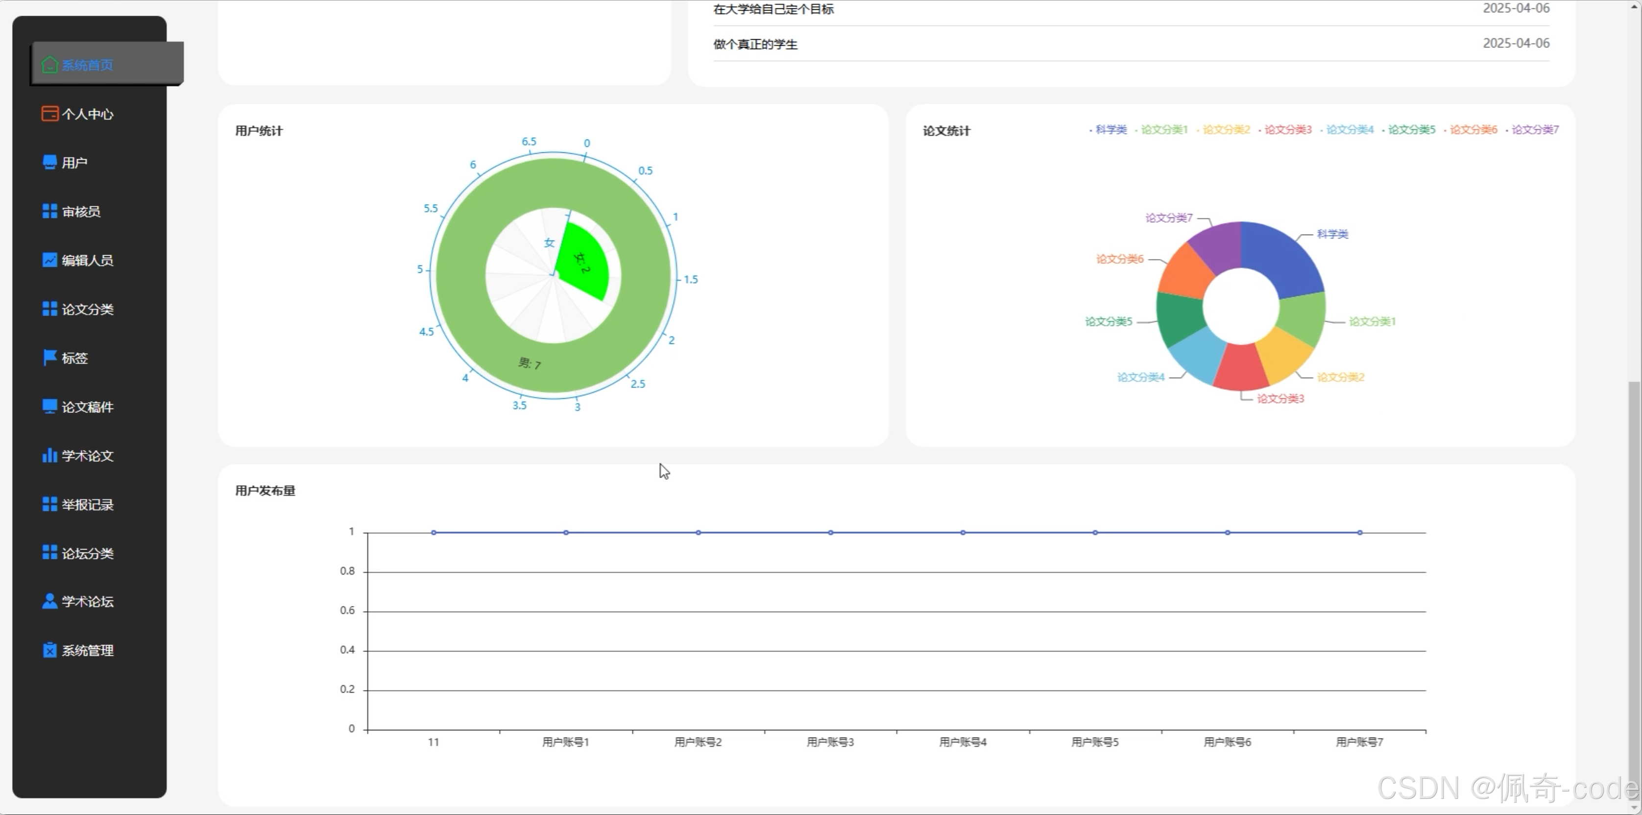Click the 学术论文 bar chart icon
The image size is (1642, 815).
(49, 455)
